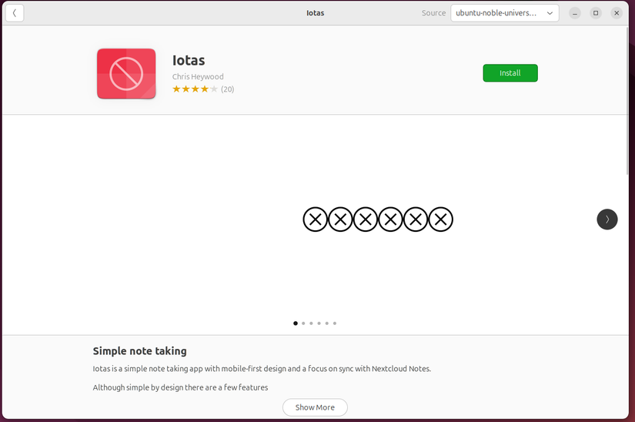
Task: Install the Iotas application
Action: 510,73
